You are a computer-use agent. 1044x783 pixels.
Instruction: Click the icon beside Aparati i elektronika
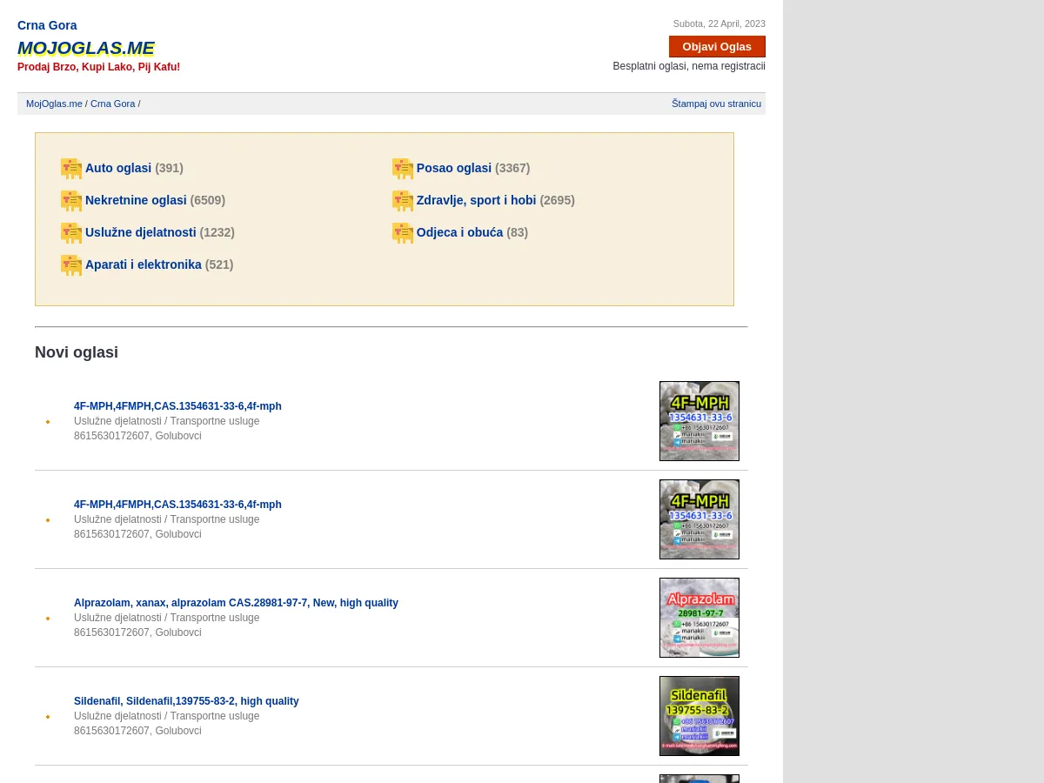(x=71, y=264)
